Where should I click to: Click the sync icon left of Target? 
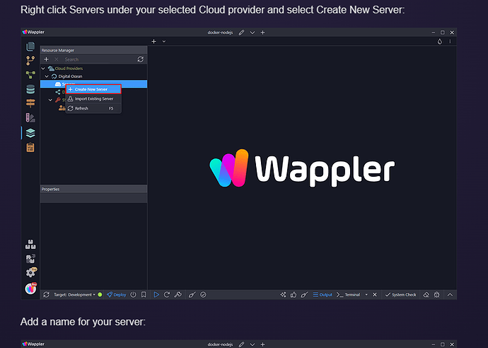pos(47,294)
